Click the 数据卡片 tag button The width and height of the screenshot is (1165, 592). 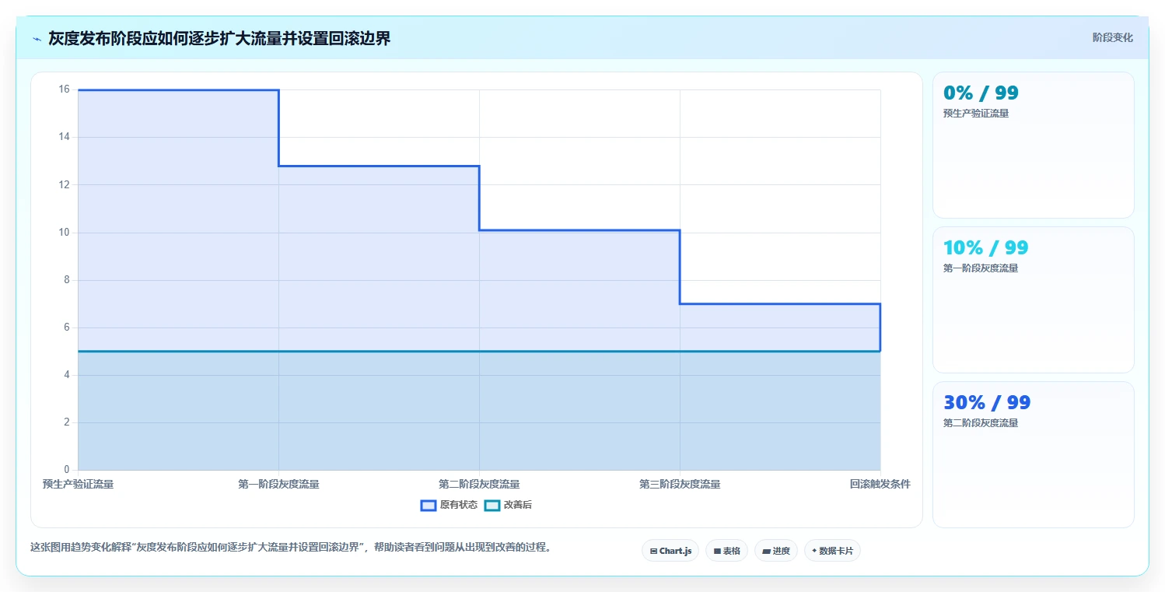tap(832, 551)
